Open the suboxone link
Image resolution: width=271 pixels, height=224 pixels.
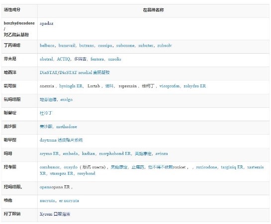pyautogui.click(x=125, y=46)
